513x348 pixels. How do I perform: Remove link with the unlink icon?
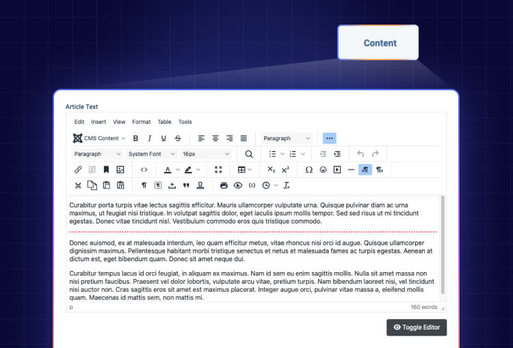92,170
